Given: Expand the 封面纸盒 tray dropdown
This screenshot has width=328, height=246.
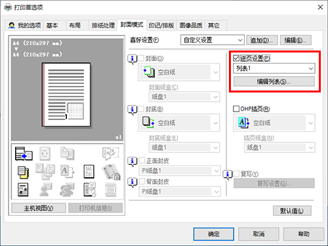Looking at the screenshot, I should (184, 97).
